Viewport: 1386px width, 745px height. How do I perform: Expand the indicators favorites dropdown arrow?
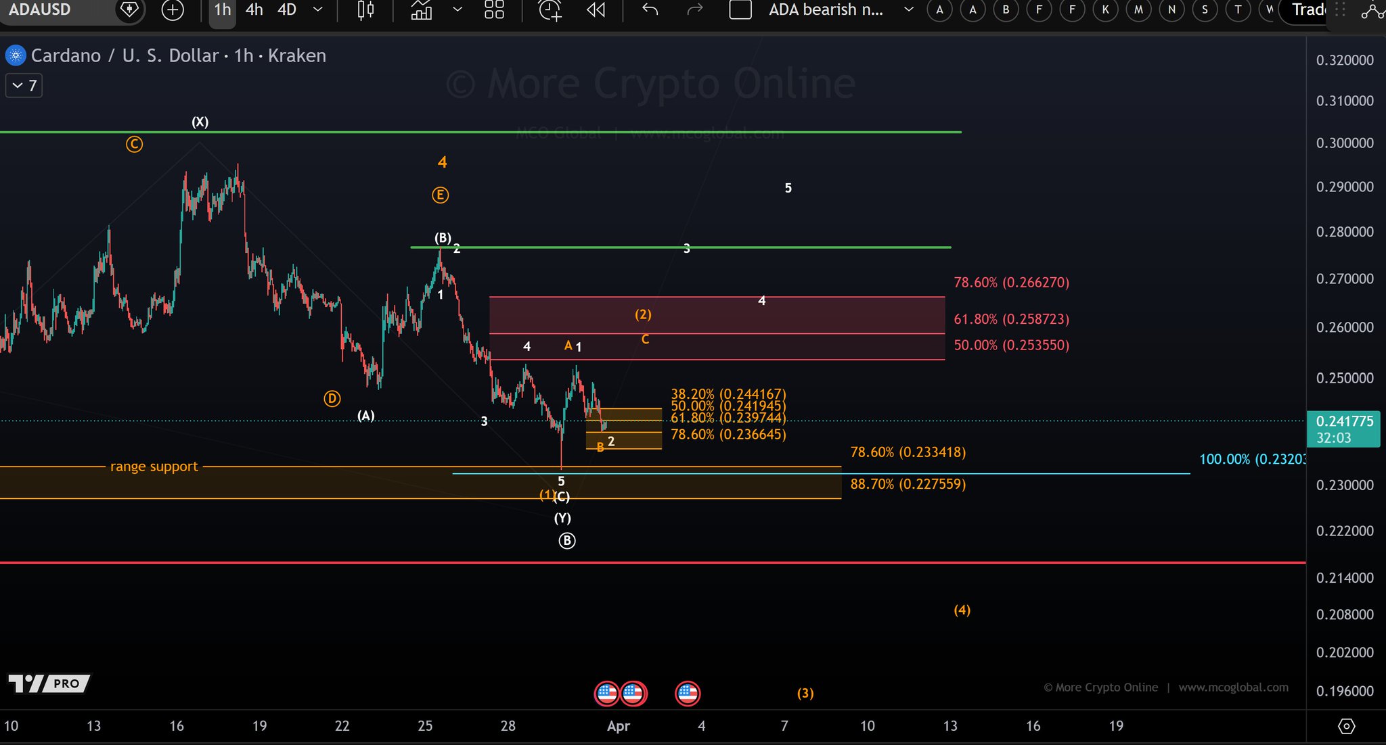457,10
